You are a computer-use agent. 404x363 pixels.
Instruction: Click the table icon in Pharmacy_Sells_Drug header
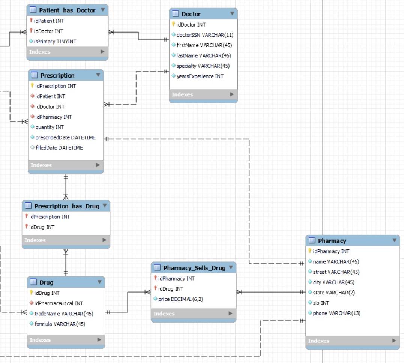point(157,267)
